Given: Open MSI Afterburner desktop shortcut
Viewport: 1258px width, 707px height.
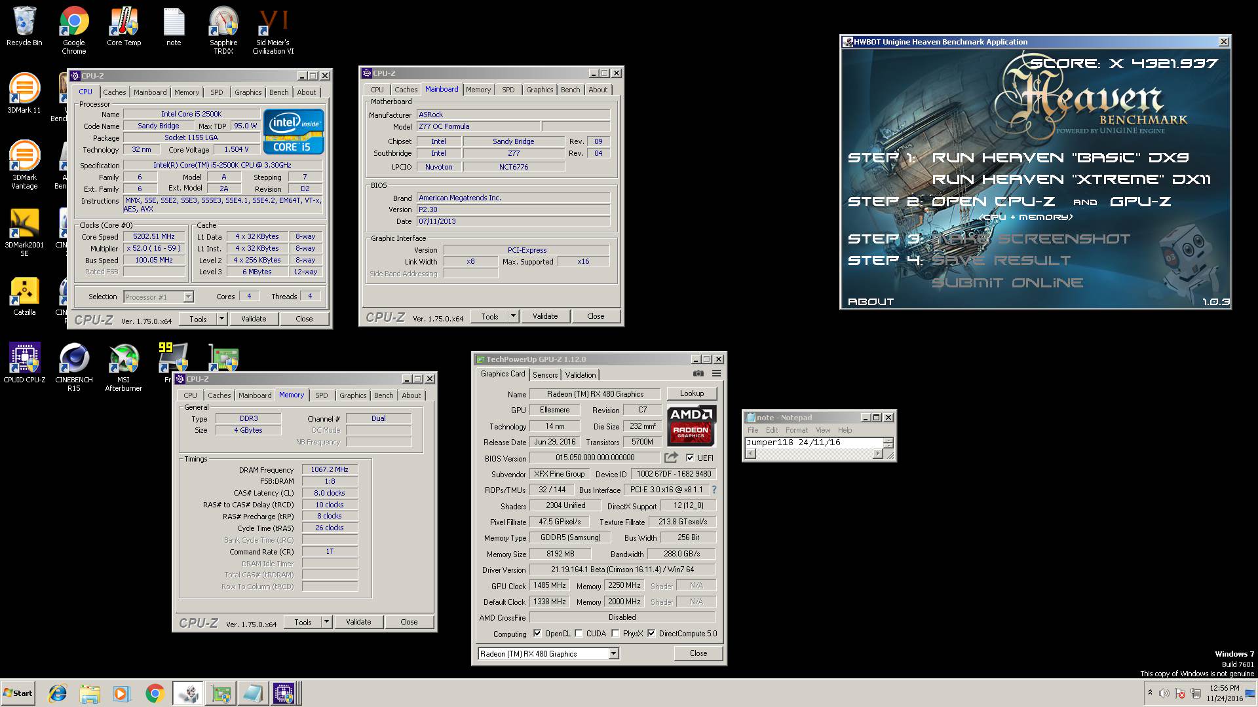Looking at the screenshot, I should tap(124, 367).
